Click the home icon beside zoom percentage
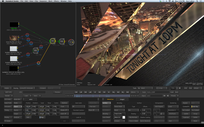The width and height of the screenshot is (204, 127). pos(180,88)
